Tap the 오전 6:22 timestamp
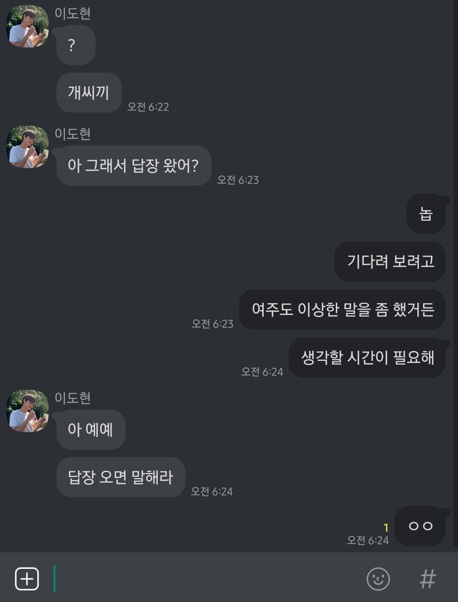Image resolution: width=458 pixels, height=602 pixels. pyautogui.click(x=148, y=107)
